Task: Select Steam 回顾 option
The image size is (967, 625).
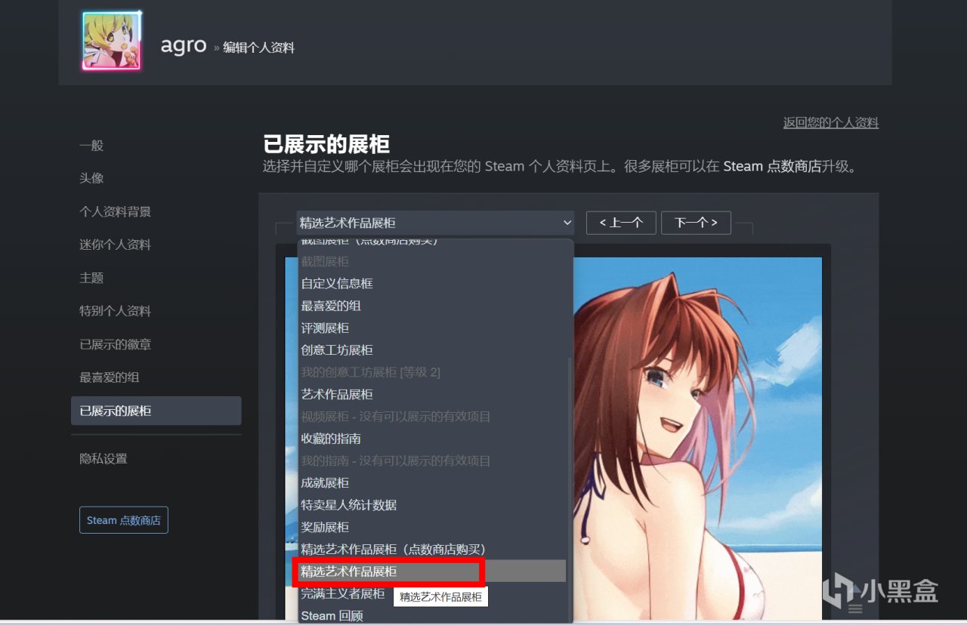Action: pos(431,615)
